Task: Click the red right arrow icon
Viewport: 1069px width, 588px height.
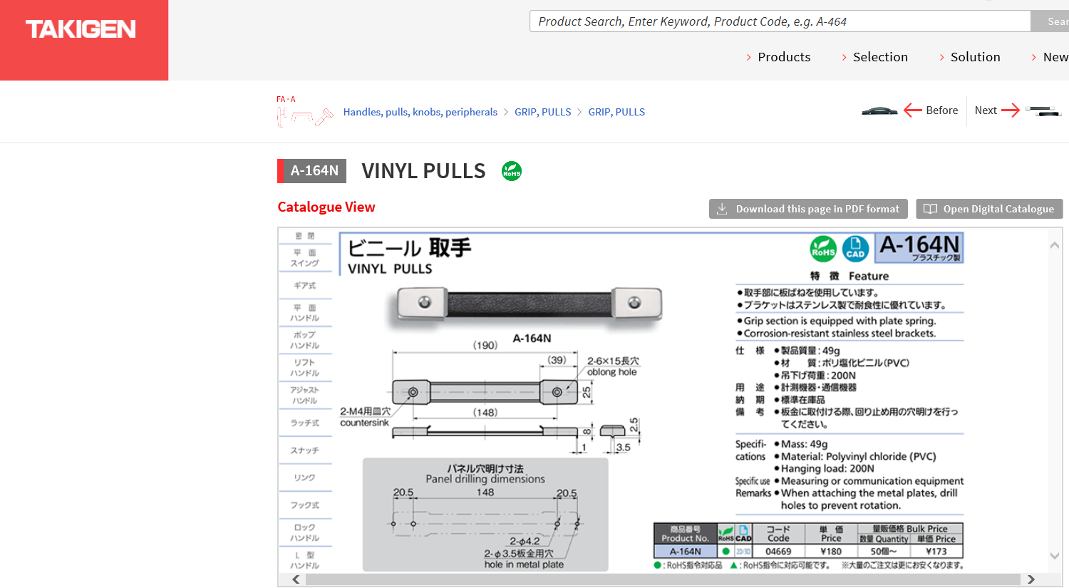Action: [x=1011, y=110]
